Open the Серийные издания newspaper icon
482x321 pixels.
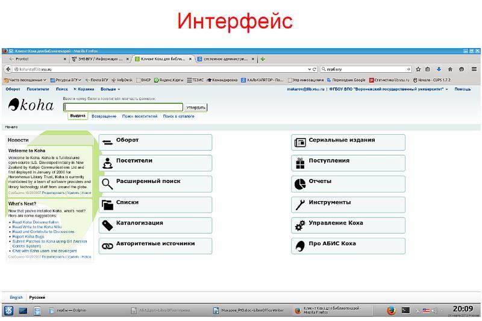(300, 143)
